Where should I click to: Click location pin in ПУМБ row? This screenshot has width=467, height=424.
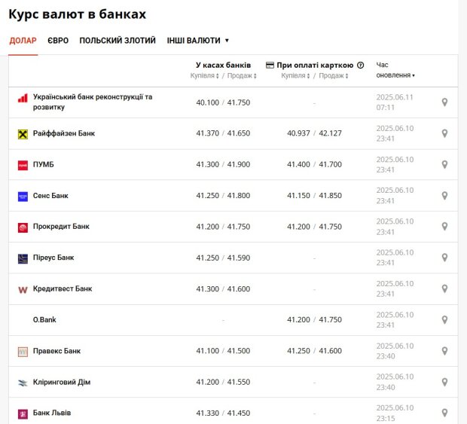(x=444, y=165)
